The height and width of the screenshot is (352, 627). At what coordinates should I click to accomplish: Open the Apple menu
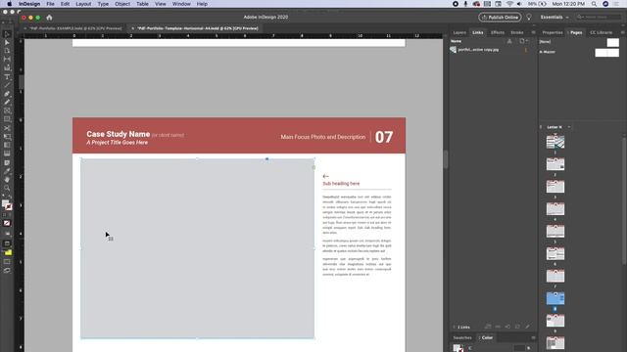tap(9, 4)
